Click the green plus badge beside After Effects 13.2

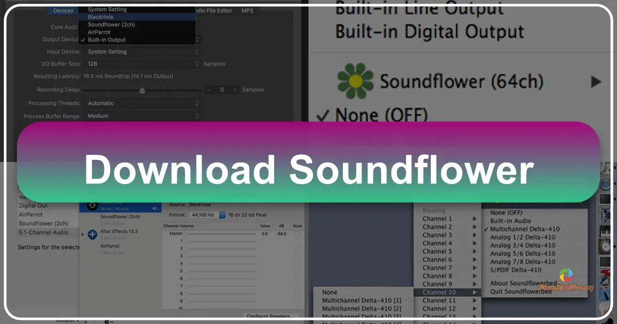(x=92, y=234)
